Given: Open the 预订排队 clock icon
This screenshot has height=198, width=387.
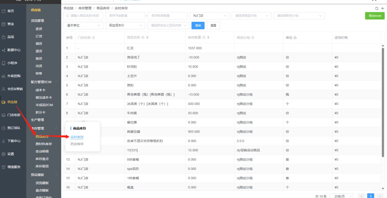Looking at the screenshot, I should [x=3, y=128].
